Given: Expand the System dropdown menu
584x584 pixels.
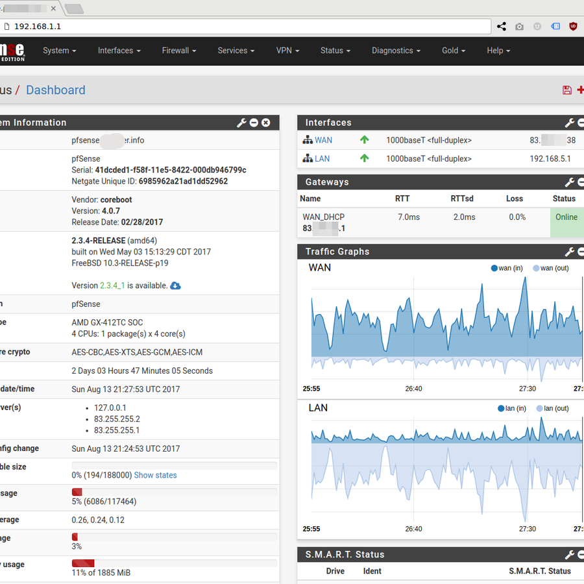Looking at the screenshot, I should pos(60,51).
